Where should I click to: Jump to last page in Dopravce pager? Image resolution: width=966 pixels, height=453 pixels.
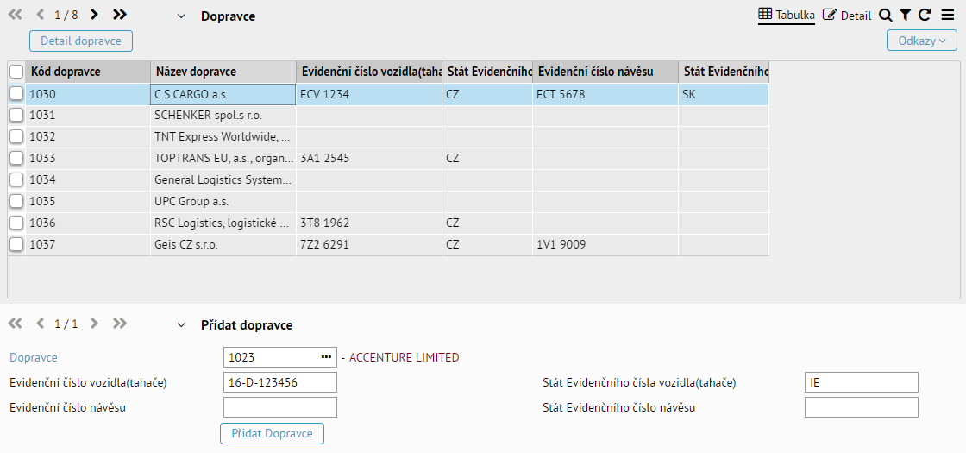(x=120, y=14)
